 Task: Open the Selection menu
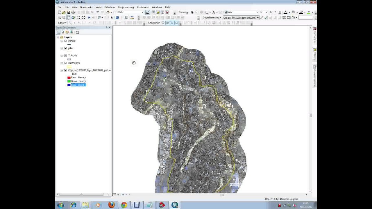click(110, 7)
